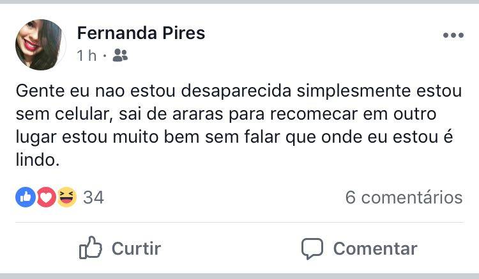Open the three-dot post options menu
The image size is (479, 279).
pos(453,36)
